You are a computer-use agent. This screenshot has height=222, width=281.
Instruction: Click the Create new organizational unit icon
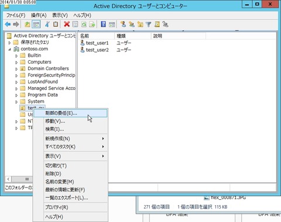pyautogui.click(x=140, y=25)
